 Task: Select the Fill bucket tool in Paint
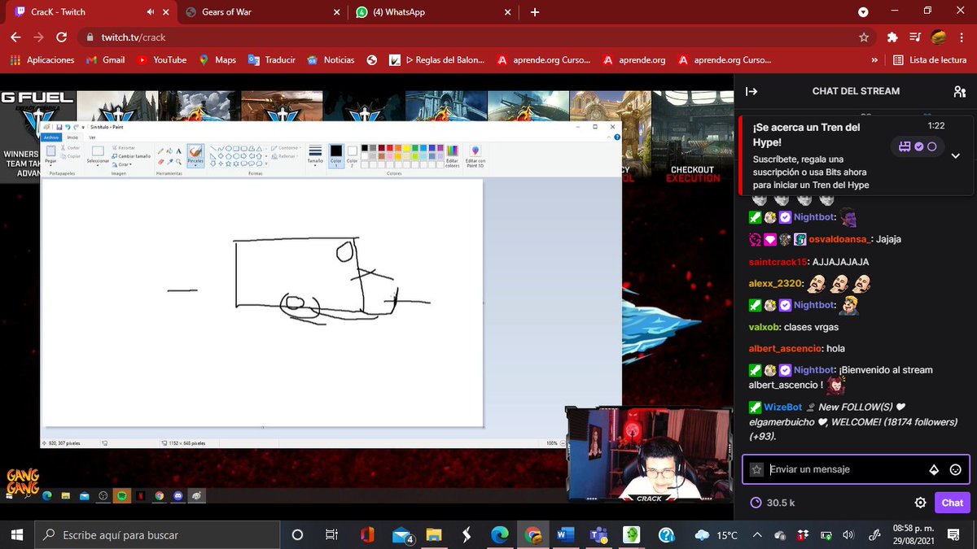tap(169, 150)
